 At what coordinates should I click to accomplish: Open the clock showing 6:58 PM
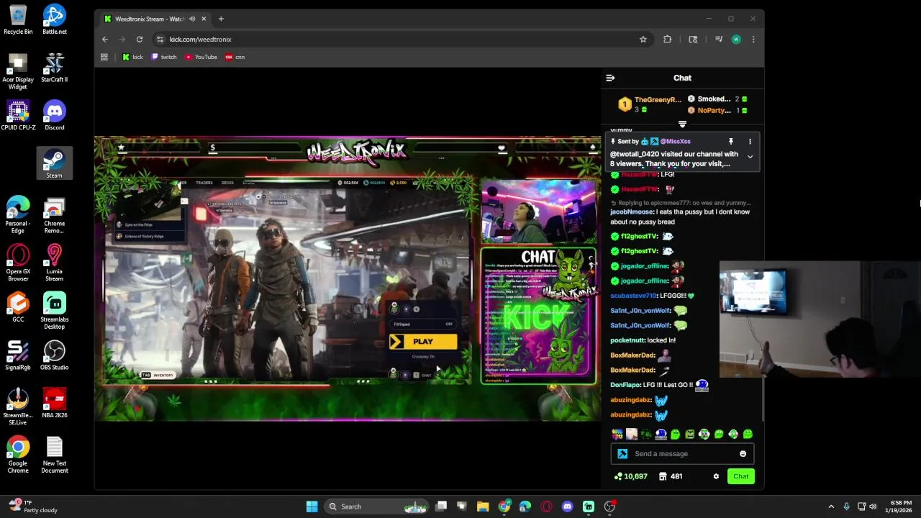(901, 506)
